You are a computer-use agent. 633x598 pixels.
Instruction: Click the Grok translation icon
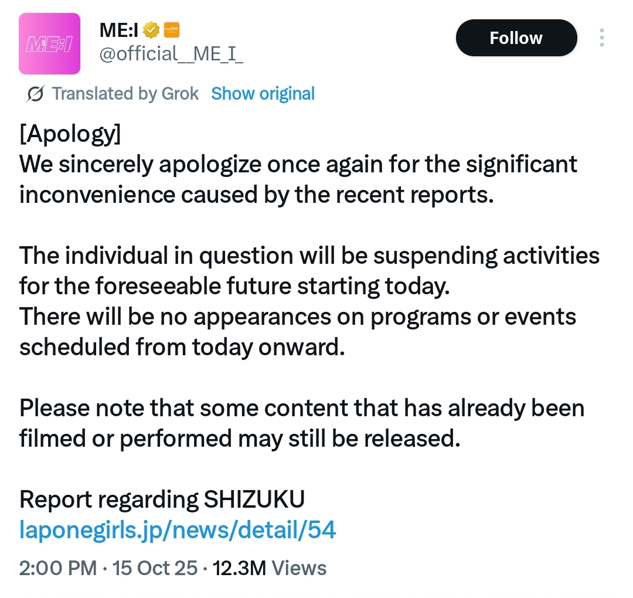(35, 94)
